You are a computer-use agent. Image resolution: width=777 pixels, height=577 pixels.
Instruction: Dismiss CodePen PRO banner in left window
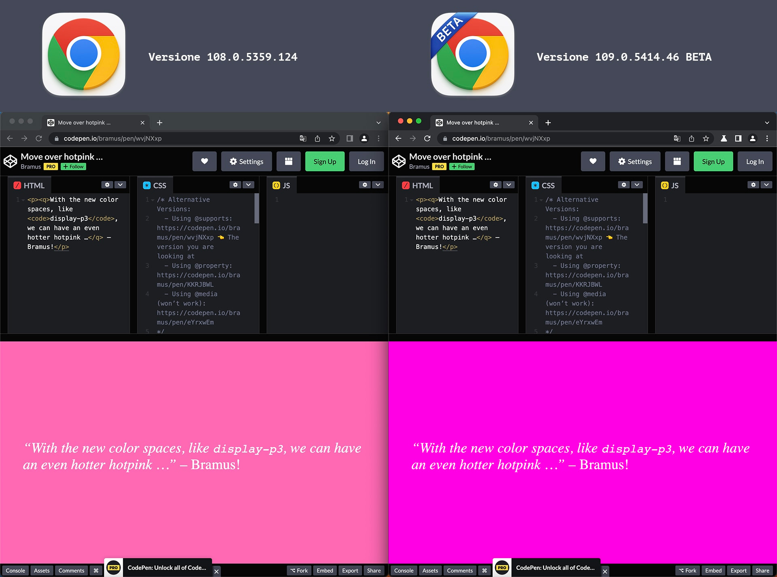coord(217,571)
